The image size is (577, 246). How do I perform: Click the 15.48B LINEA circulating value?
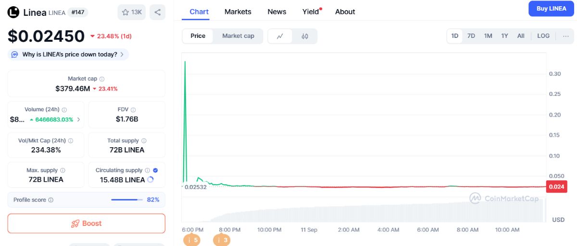pyautogui.click(x=122, y=180)
